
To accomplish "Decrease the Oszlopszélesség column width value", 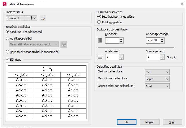I will click(162, 42).
